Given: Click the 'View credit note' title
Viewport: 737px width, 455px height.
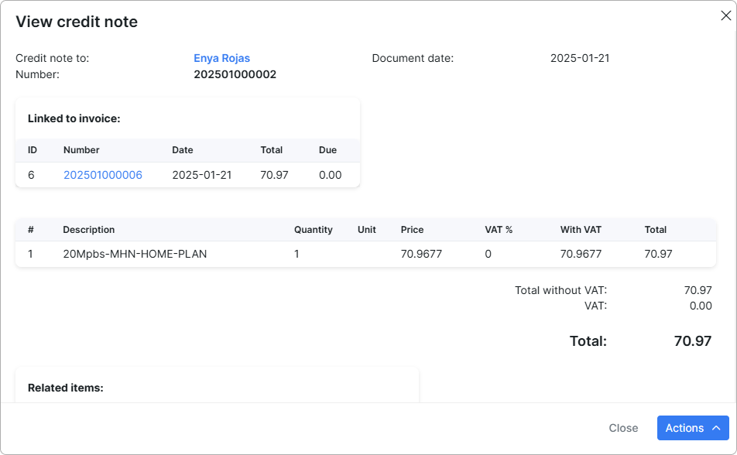Looking at the screenshot, I should pos(77,22).
